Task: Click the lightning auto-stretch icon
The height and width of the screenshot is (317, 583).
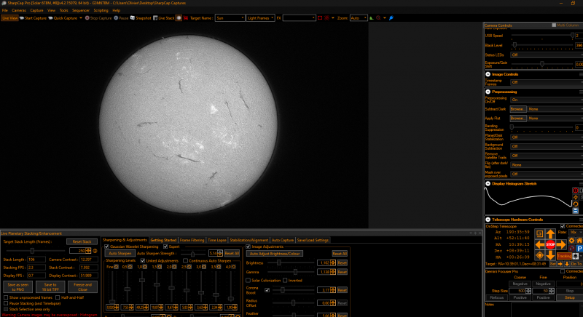Action: point(575,197)
